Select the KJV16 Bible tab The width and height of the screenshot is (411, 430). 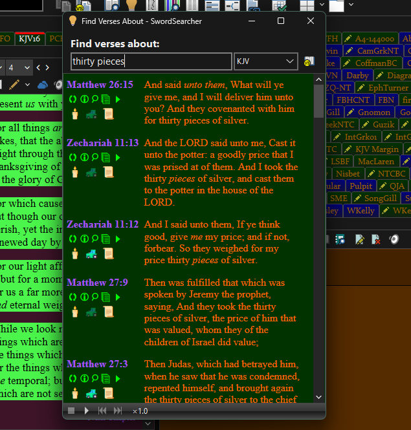point(30,38)
